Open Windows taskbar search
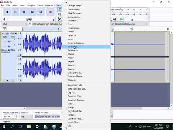This screenshot has height=130, width=173. [12, 127]
